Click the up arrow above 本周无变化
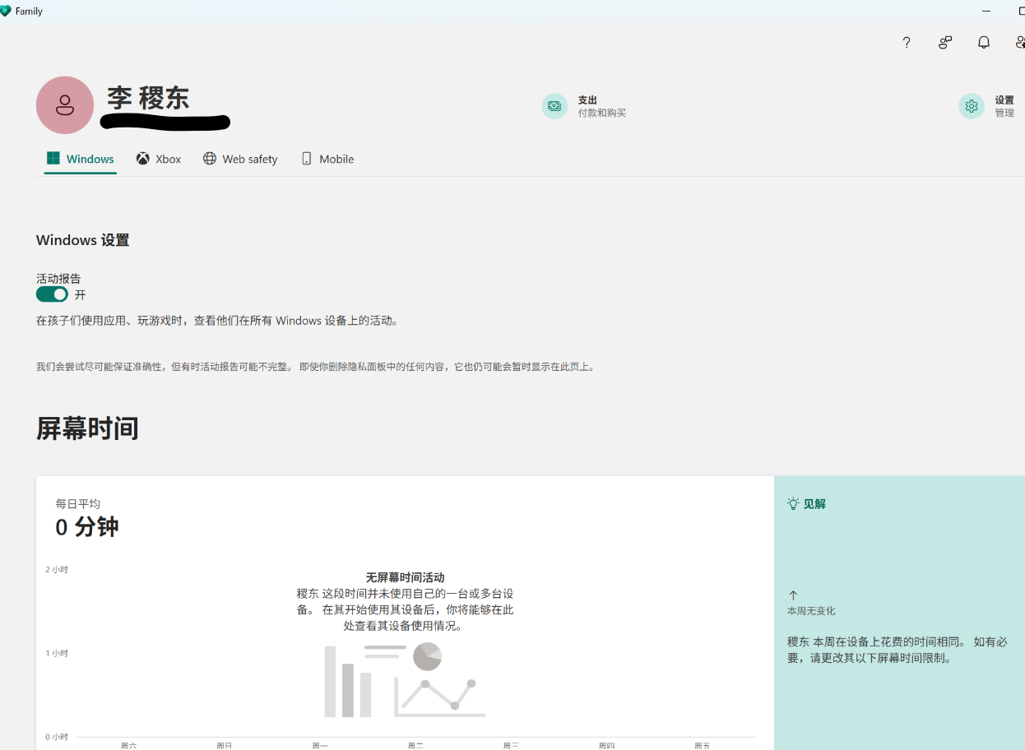 point(793,595)
